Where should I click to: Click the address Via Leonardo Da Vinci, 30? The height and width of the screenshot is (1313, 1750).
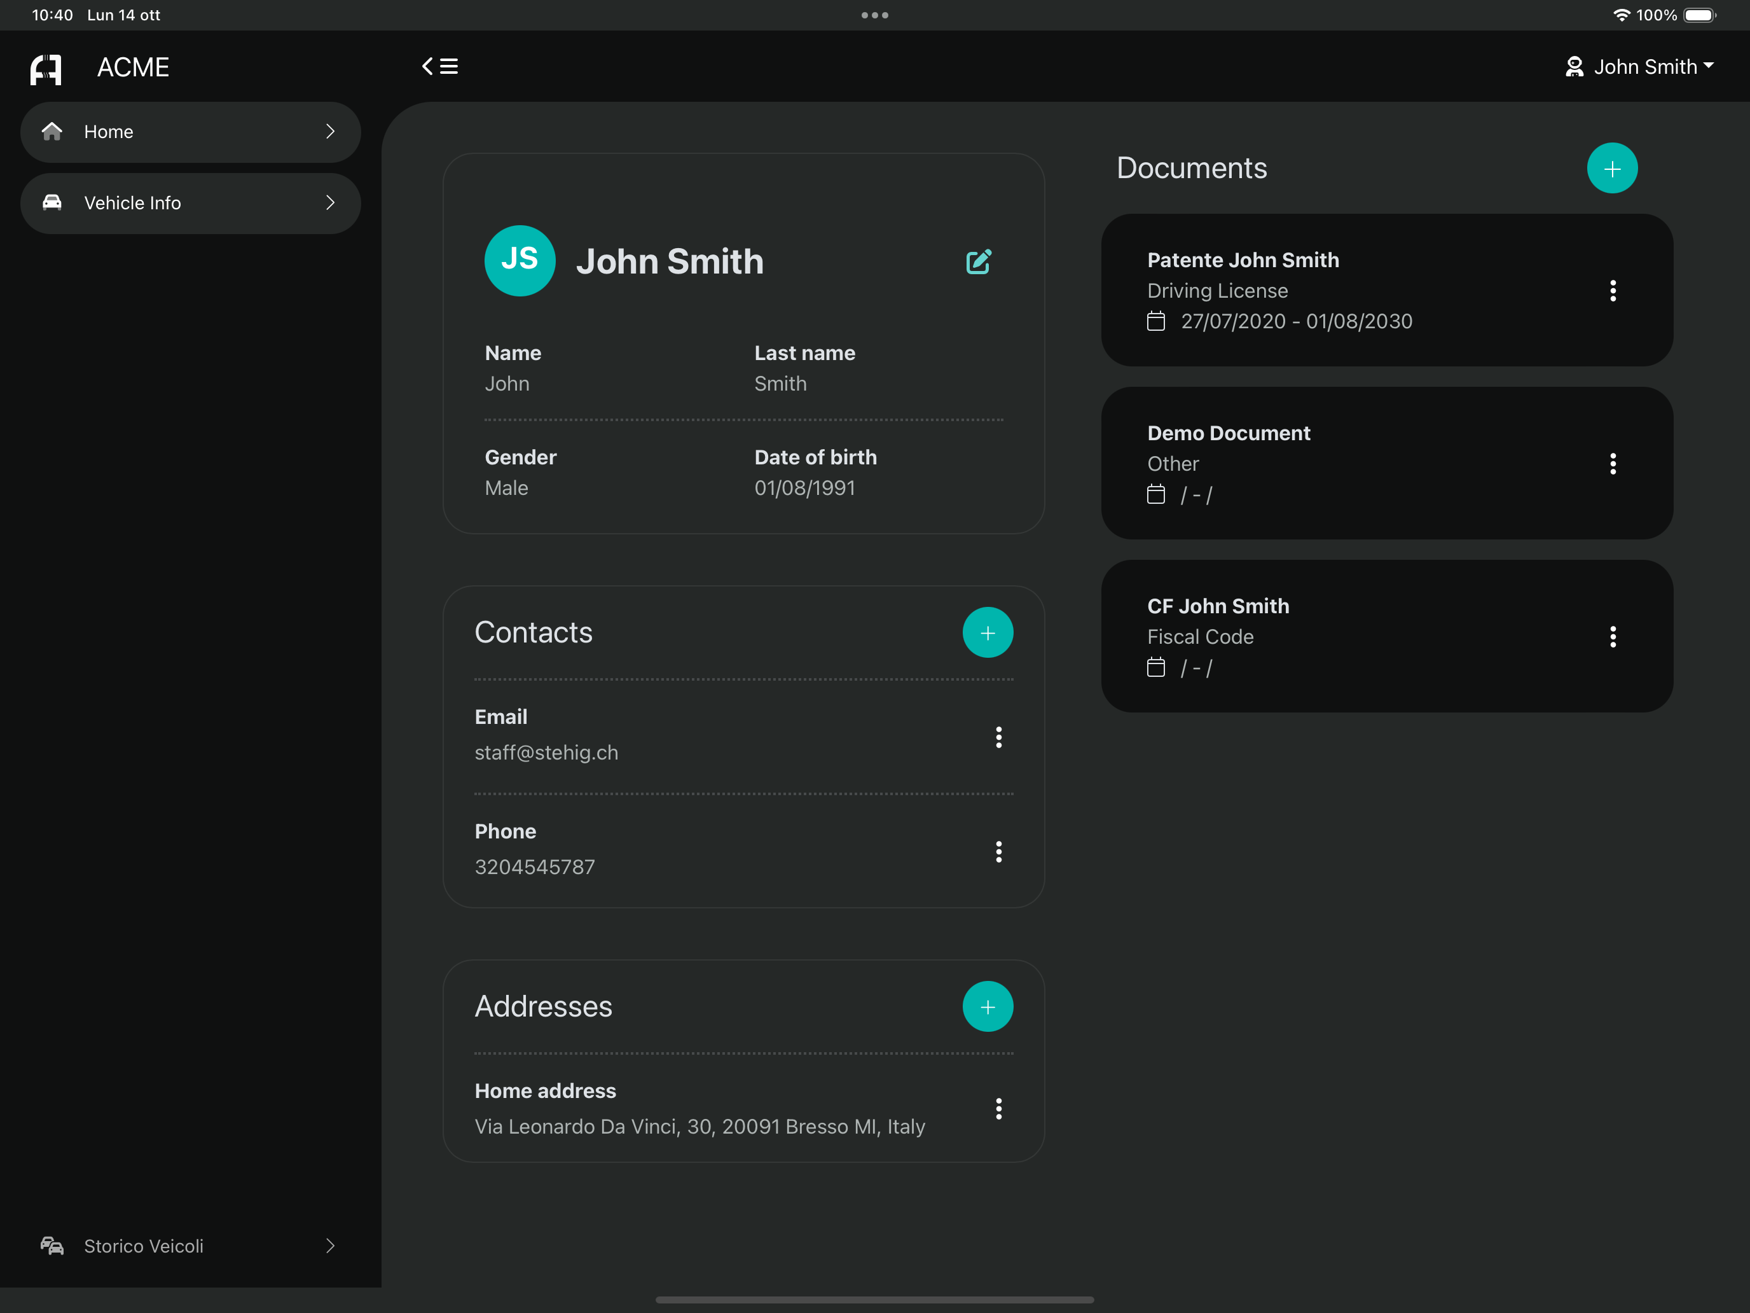[x=700, y=1126]
